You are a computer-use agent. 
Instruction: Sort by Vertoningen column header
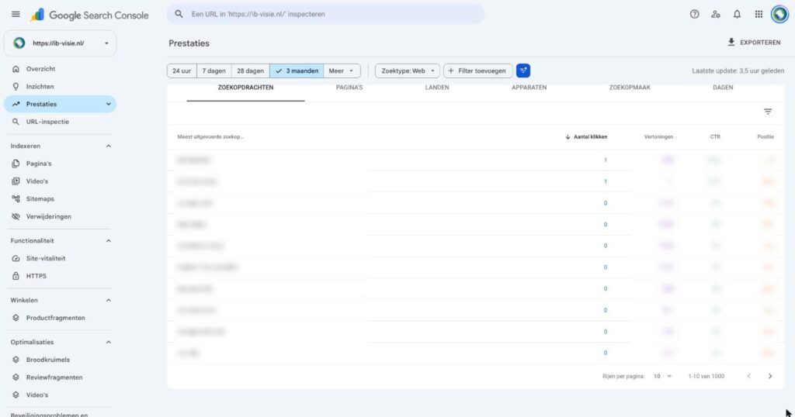(658, 136)
